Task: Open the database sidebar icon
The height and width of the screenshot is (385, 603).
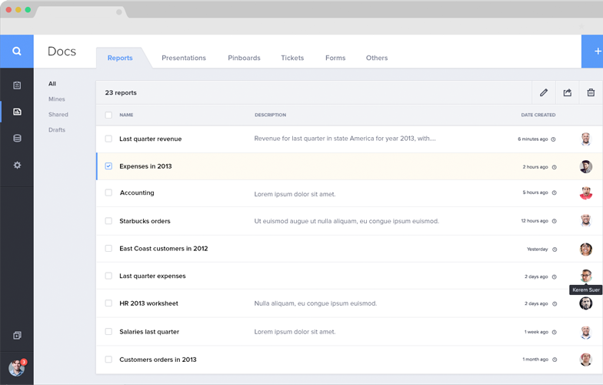Action: [17, 139]
